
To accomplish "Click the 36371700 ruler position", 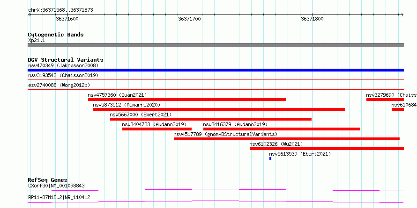I will point(190,19).
